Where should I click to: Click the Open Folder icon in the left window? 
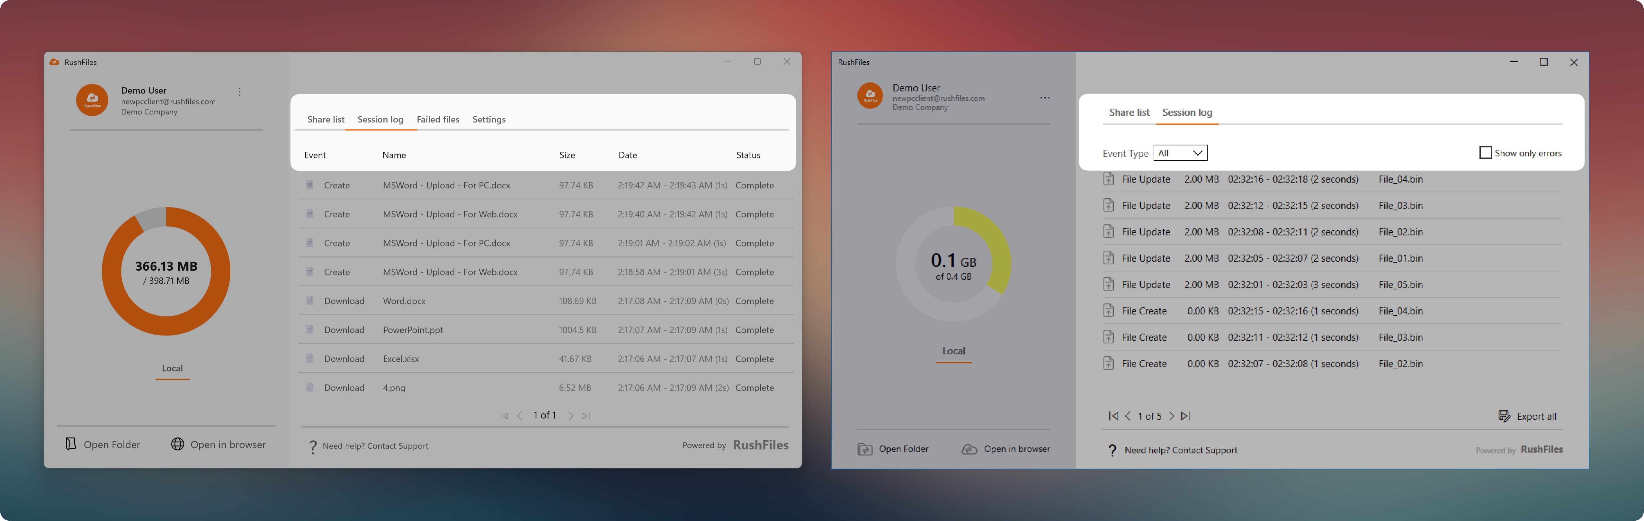[71, 444]
